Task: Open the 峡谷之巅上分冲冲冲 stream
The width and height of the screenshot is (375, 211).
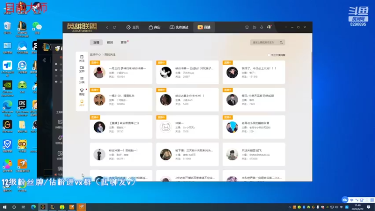Action: pyautogui.click(x=187, y=99)
